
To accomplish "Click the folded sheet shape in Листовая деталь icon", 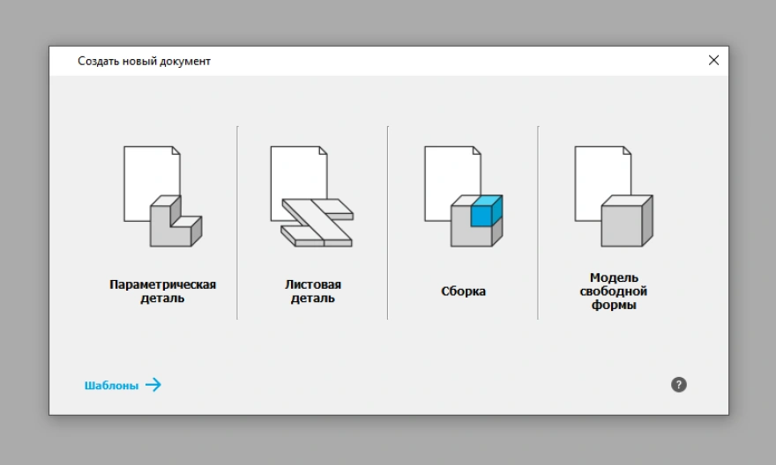I will pyautogui.click(x=317, y=223).
